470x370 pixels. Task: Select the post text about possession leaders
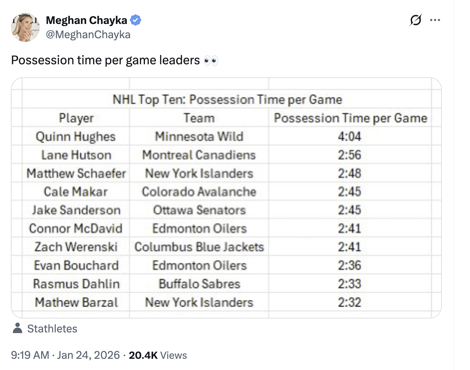coord(105,60)
